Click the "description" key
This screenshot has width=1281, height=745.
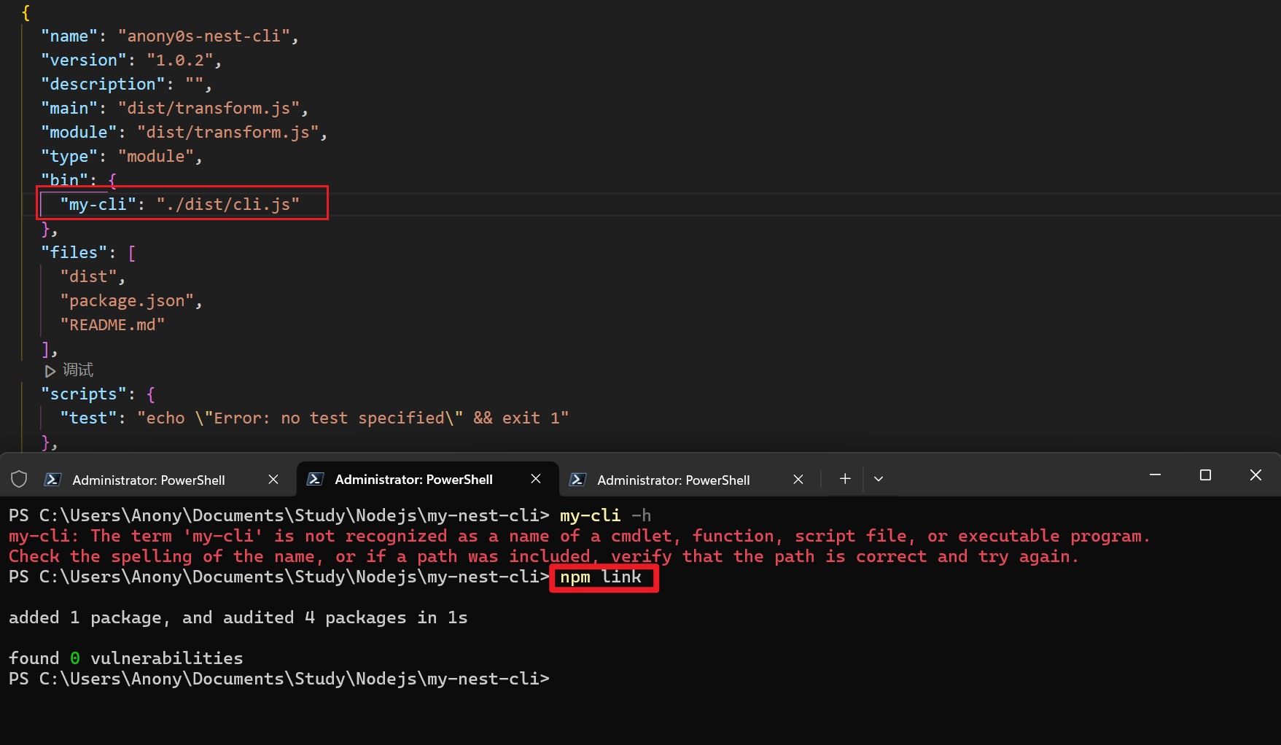(103, 85)
